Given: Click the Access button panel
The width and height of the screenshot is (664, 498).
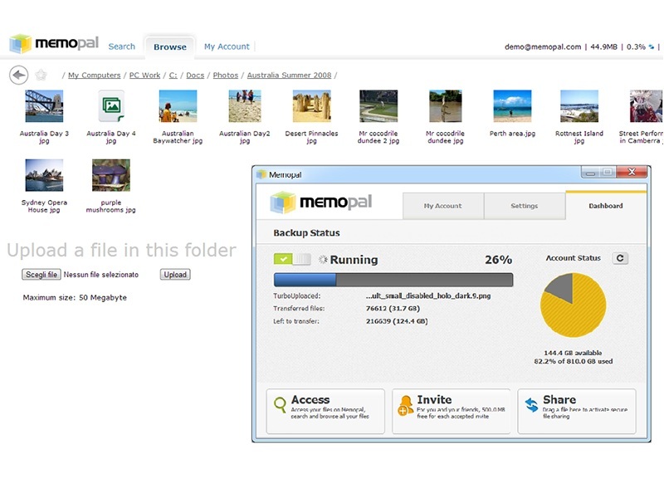Looking at the screenshot, I should point(325,411).
